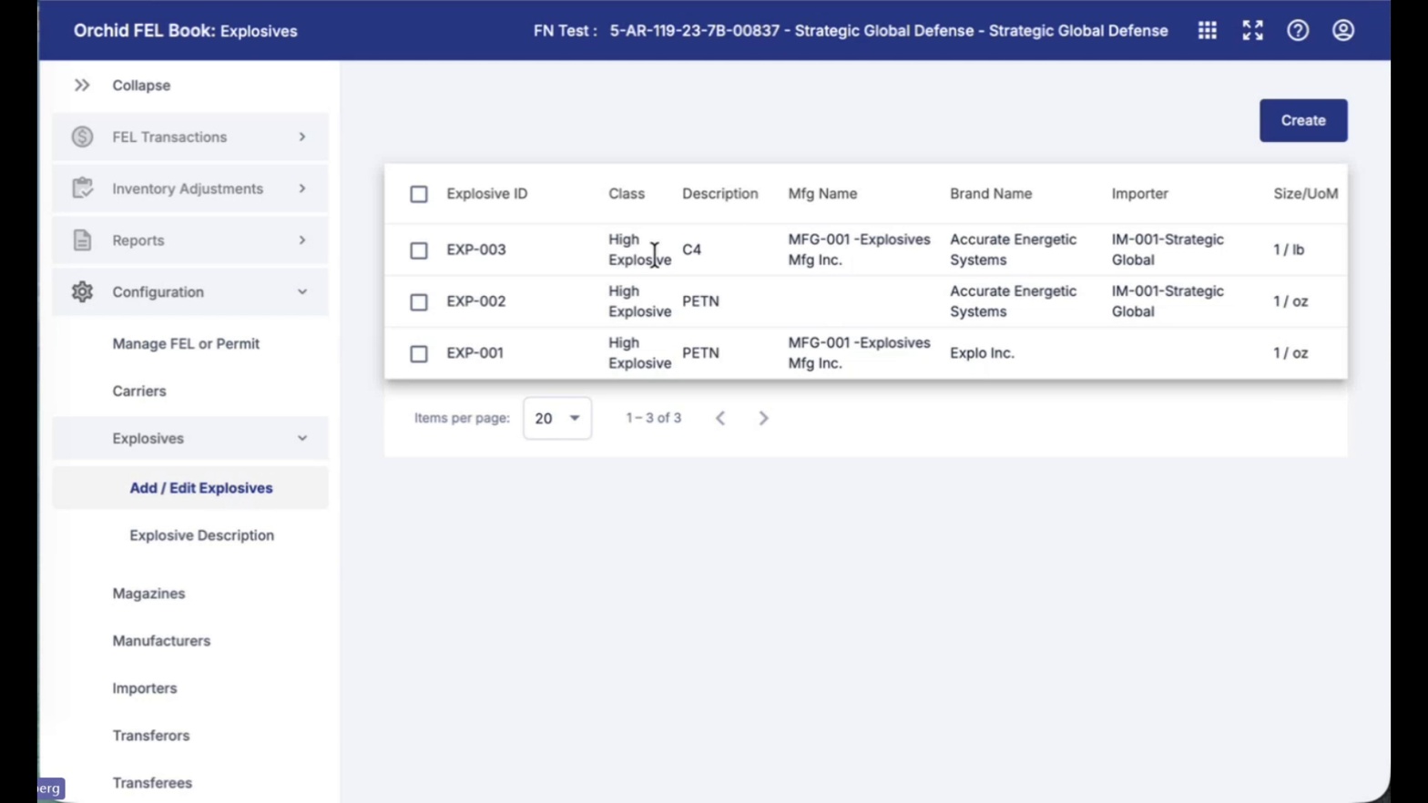Click the Inventory Adjustments clipboard icon

click(x=82, y=188)
